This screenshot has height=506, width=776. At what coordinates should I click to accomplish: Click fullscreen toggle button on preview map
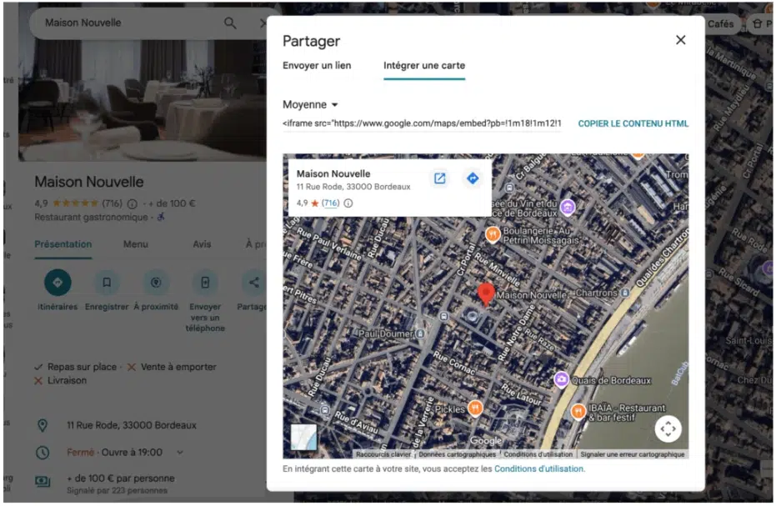pyautogui.click(x=668, y=428)
